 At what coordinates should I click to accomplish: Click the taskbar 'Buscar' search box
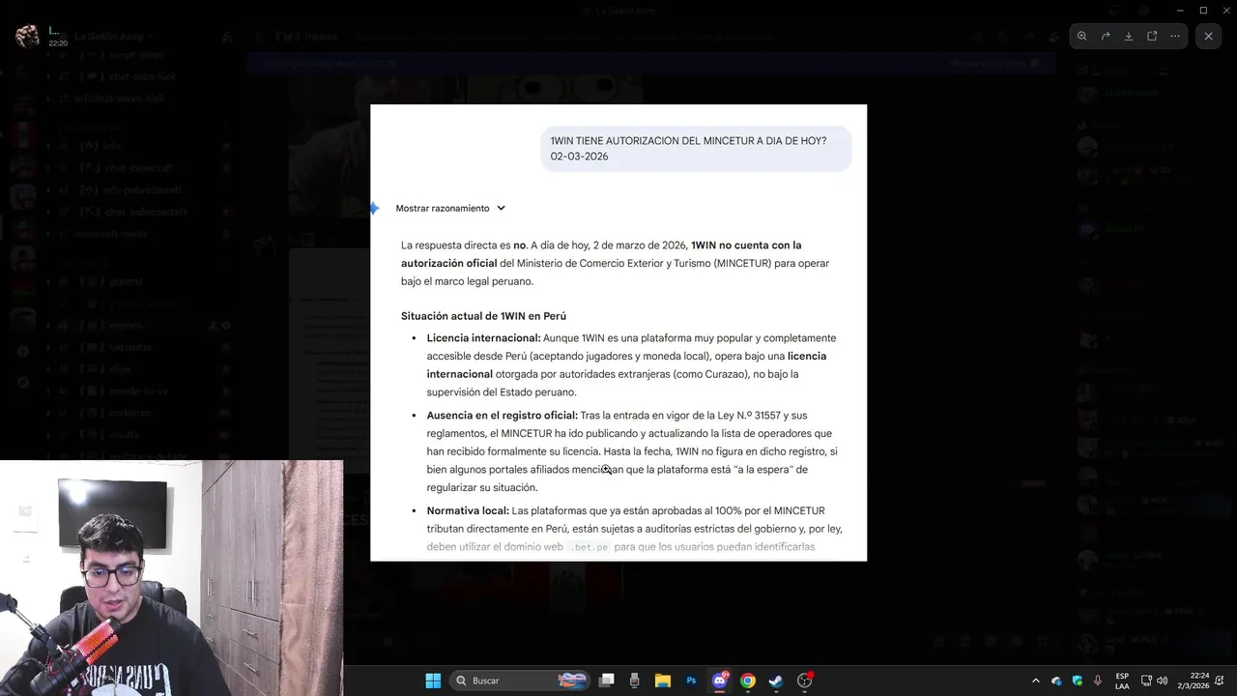(521, 681)
